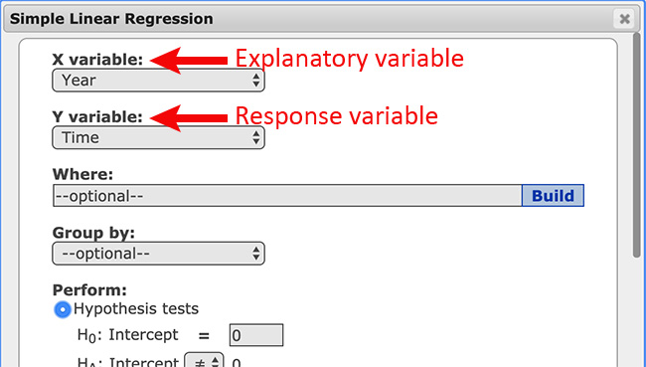Click the red arrow pointing at Y variable

point(189,118)
